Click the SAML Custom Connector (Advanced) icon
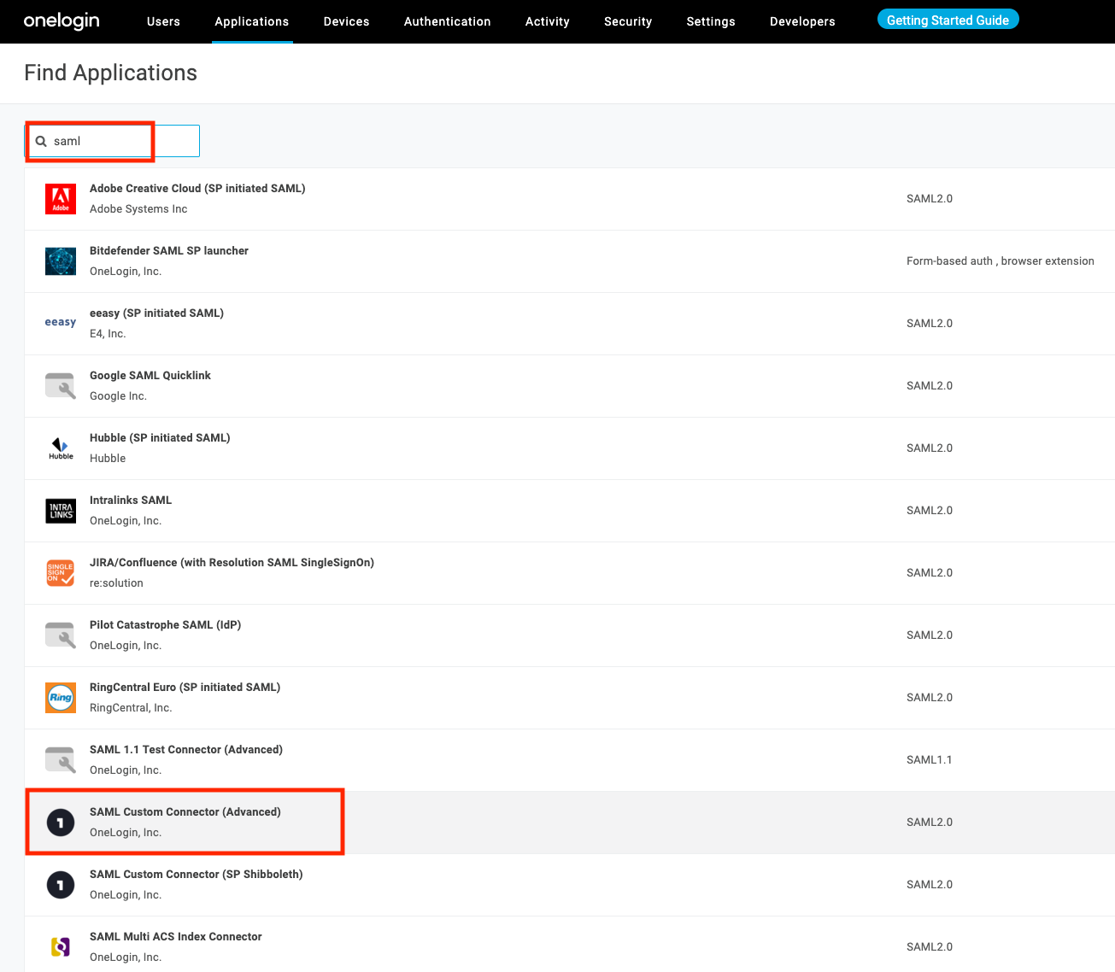 [61, 823]
